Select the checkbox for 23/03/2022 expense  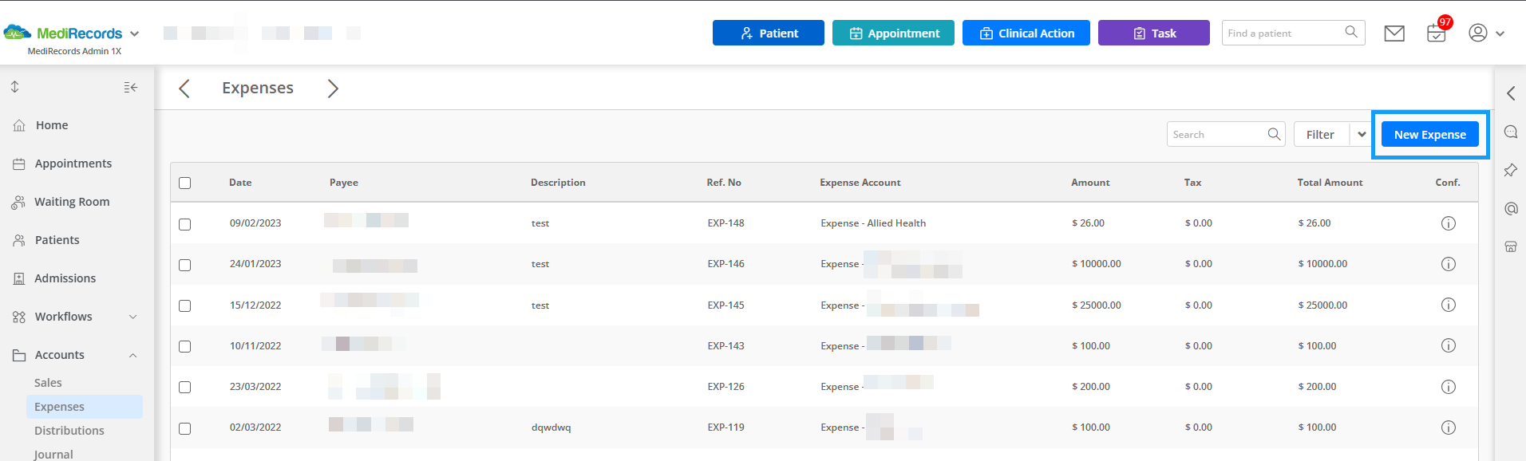click(185, 387)
